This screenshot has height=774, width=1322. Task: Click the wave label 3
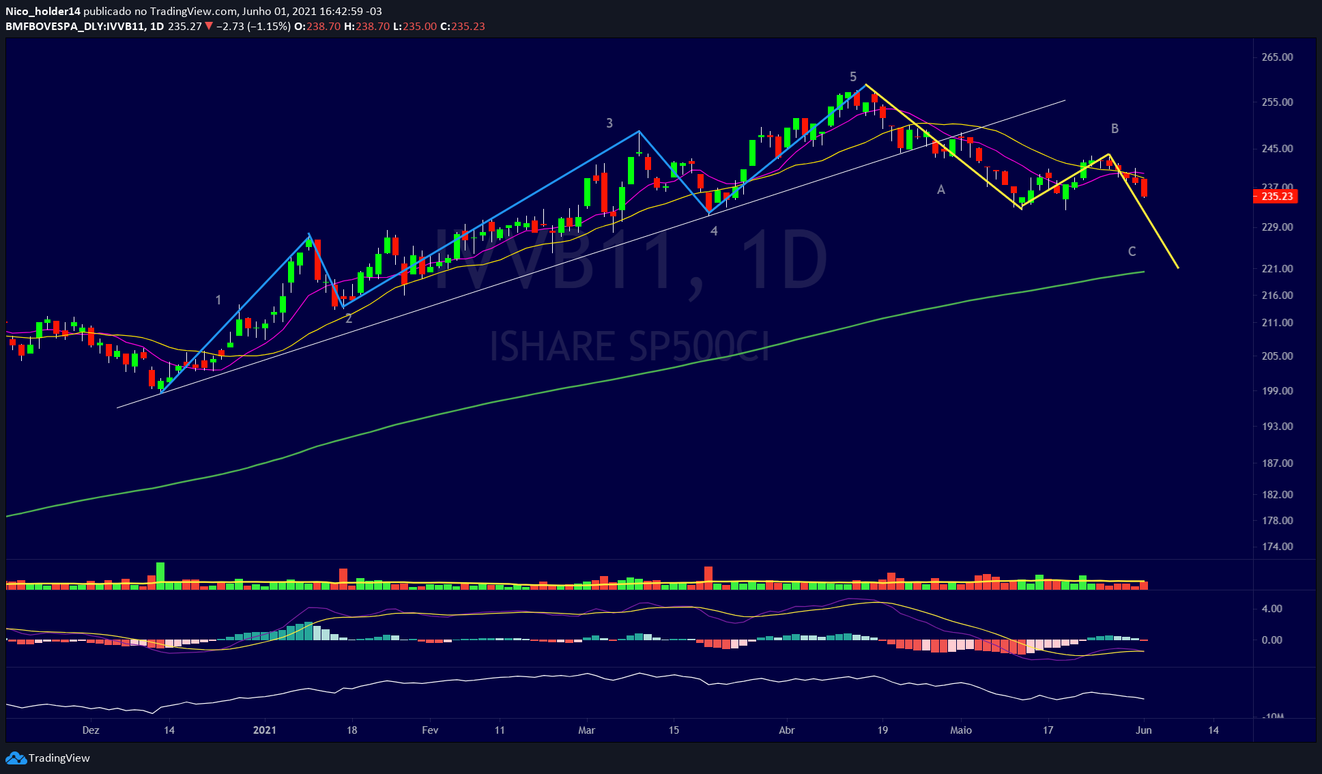pyautogui.click(x=609, y=123)
